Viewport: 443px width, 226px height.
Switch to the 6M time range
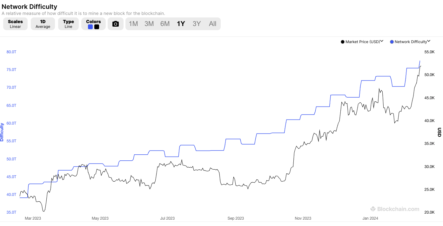(x=165, y=24)
